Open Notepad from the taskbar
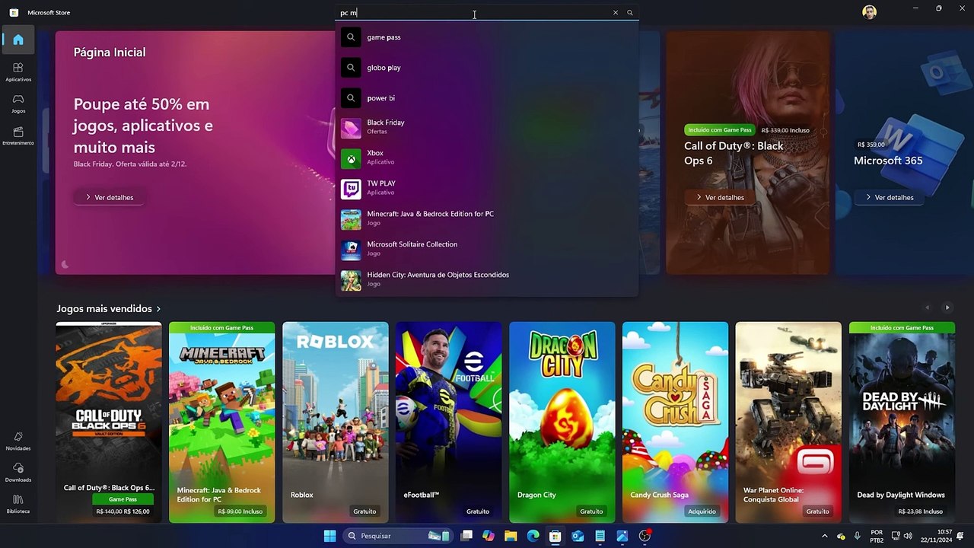974x548 pixels. (x=600, y=536)
